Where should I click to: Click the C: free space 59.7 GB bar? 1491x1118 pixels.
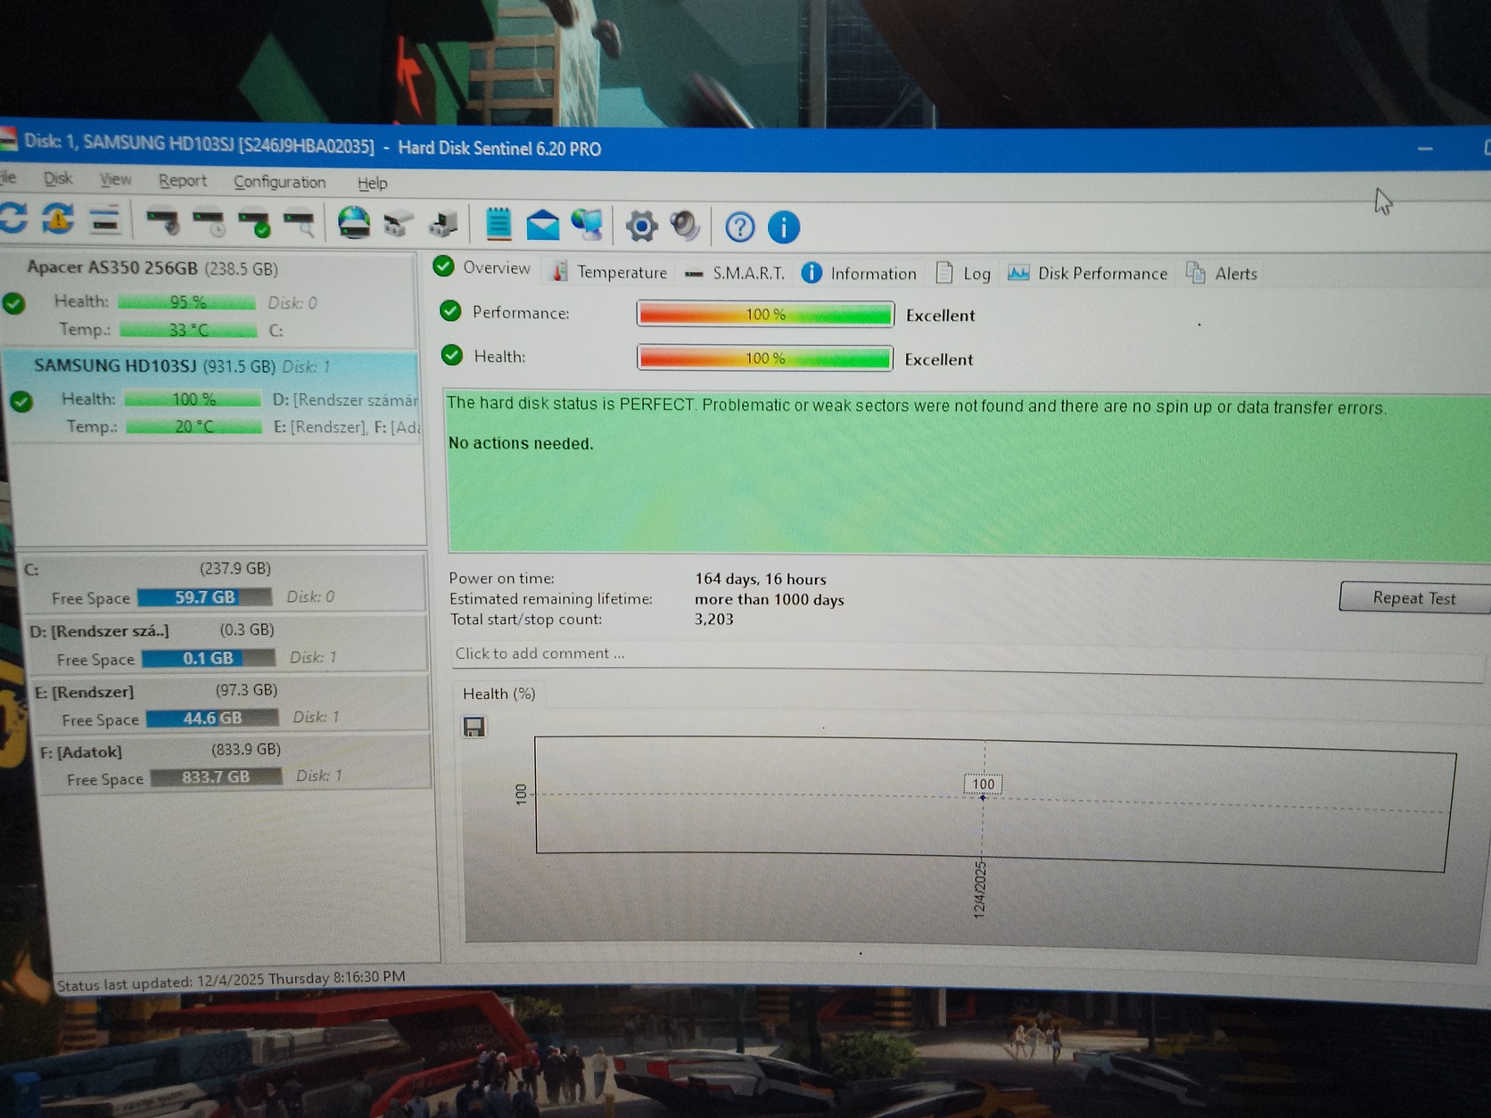point(204,597)
